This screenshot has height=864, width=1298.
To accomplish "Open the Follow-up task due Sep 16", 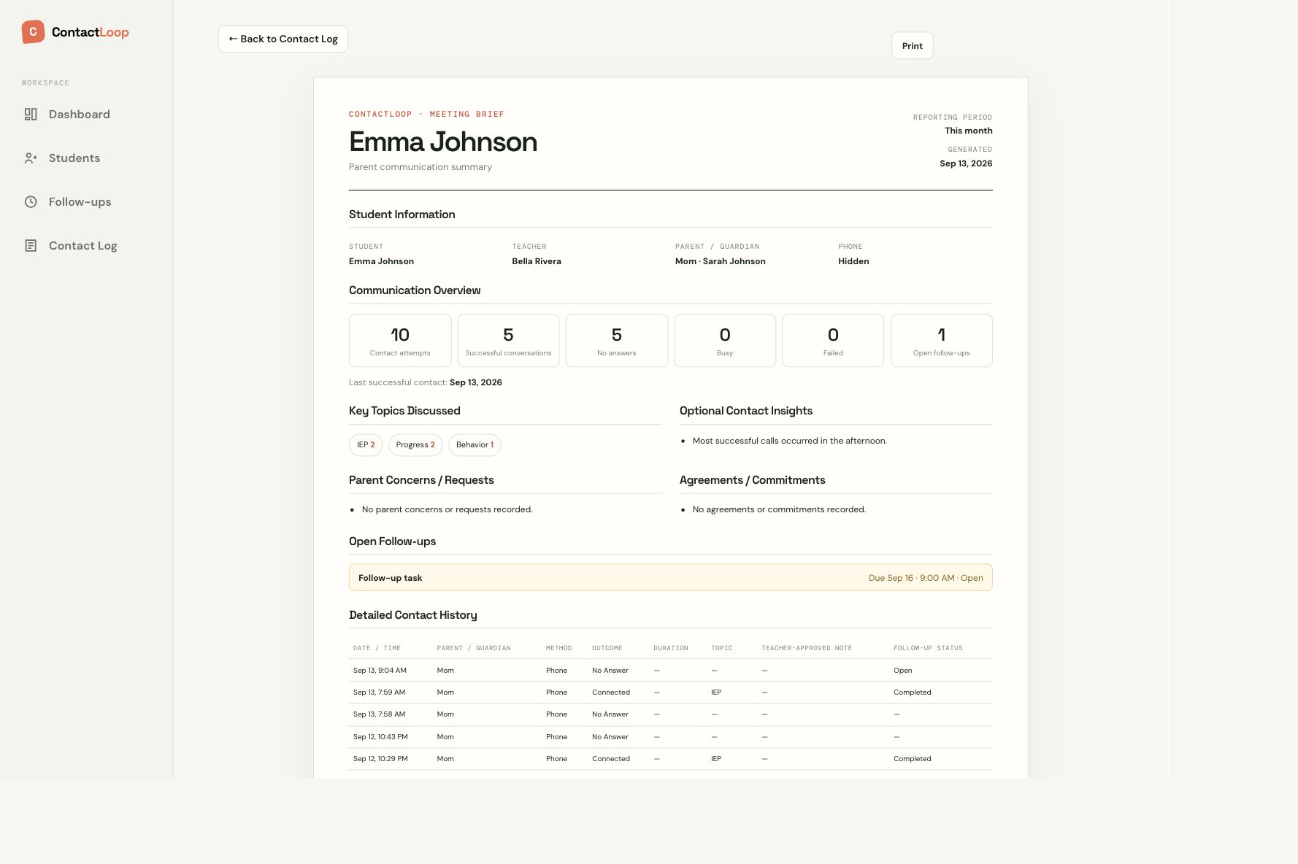I will point(670,577).
